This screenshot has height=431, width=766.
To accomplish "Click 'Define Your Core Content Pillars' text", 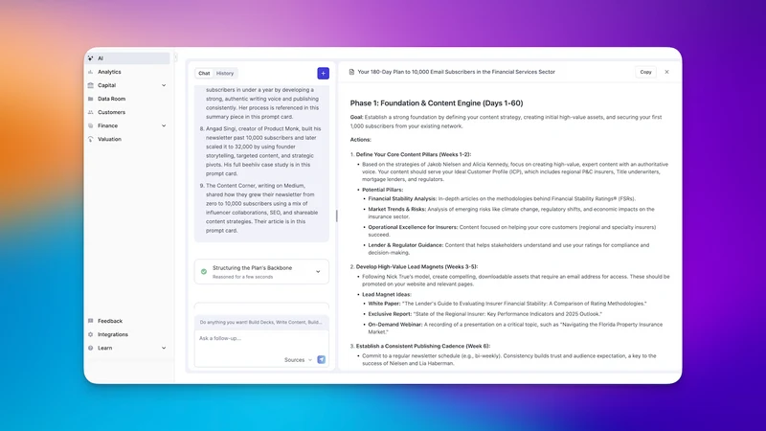I will tap(414, 154).
